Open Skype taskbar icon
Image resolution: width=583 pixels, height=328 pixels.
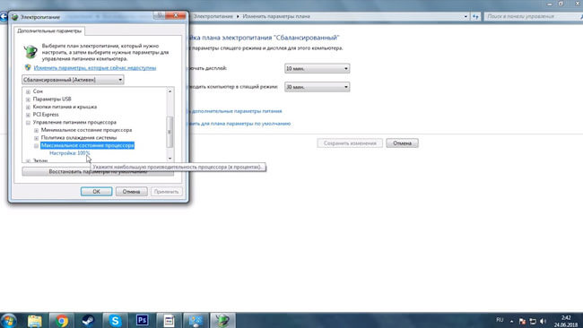click(116, 320)
